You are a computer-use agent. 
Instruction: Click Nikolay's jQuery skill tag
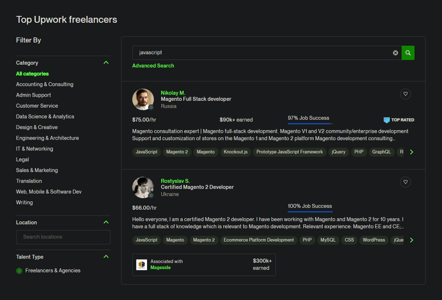tap(339, 152)
